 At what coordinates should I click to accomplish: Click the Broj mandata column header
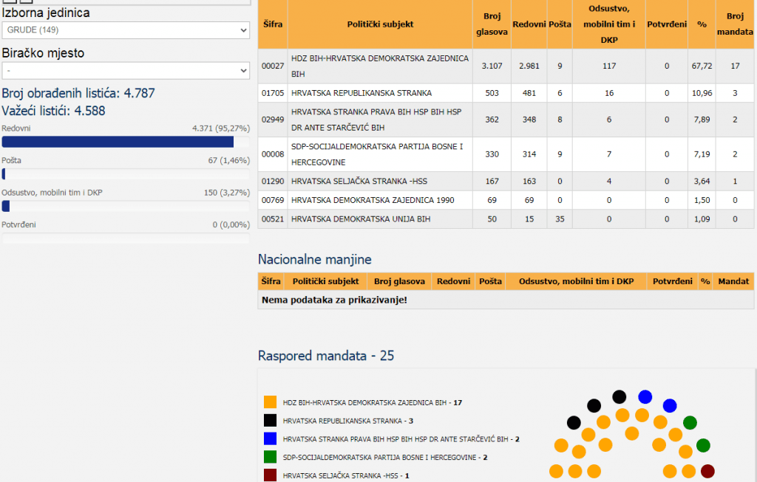735,24
